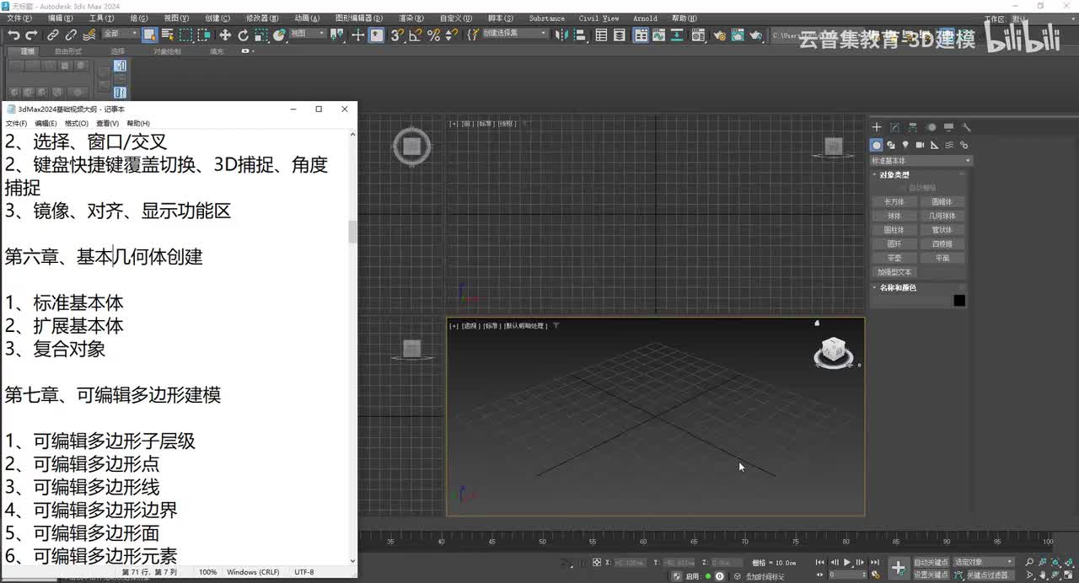This screenshot has width=1079, height=583.
Task: Choose the Rectangular Selection Region icon
Action: coord(185,35)
